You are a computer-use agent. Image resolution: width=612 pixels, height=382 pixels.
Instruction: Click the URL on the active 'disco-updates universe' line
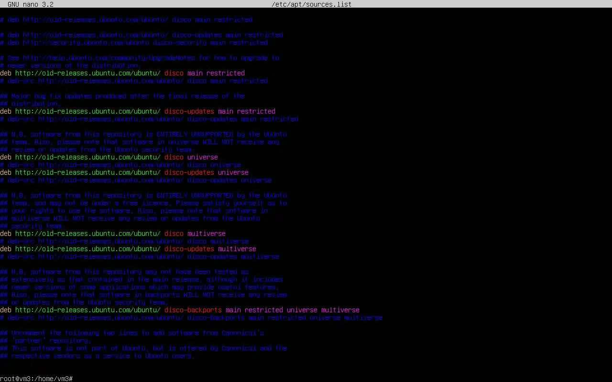pos(88,172)
